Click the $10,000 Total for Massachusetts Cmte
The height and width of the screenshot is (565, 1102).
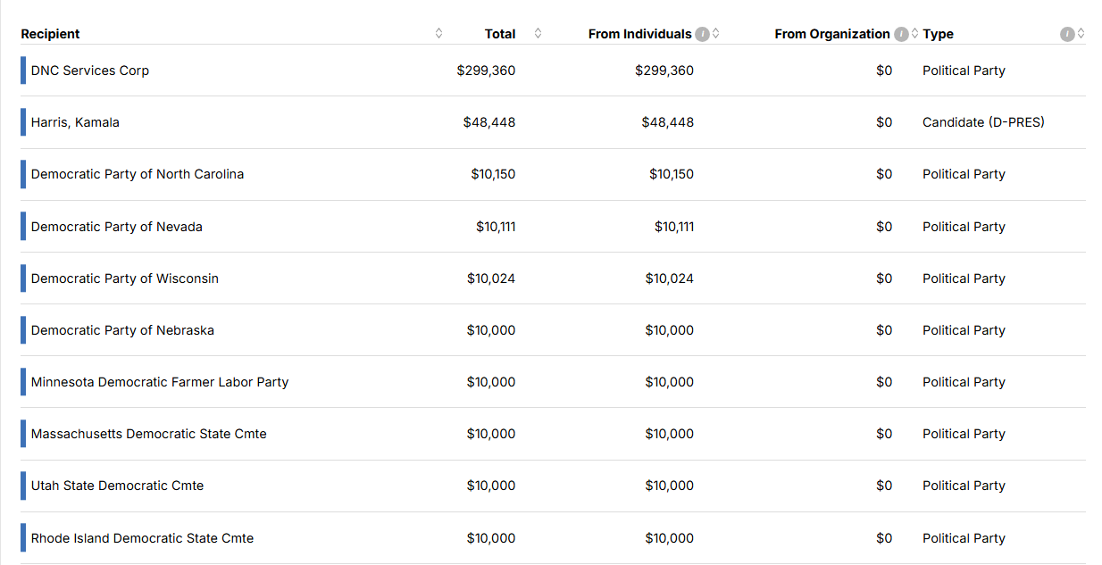coord(491,434)
